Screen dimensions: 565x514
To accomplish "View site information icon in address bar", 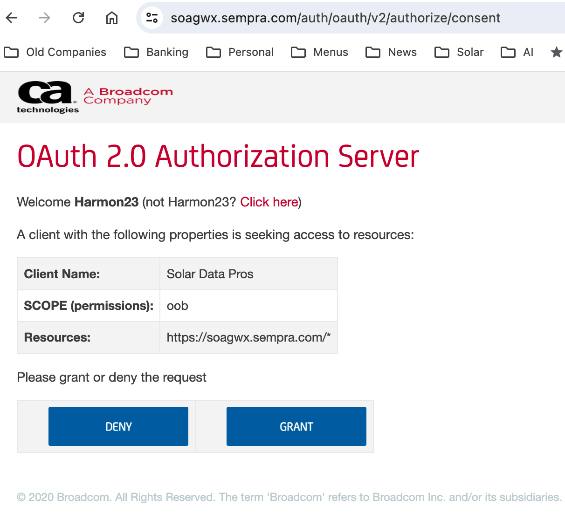I will coord(152,18).
